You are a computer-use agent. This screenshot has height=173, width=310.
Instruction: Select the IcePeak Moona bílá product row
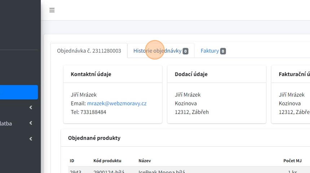(x=161, y=171)
